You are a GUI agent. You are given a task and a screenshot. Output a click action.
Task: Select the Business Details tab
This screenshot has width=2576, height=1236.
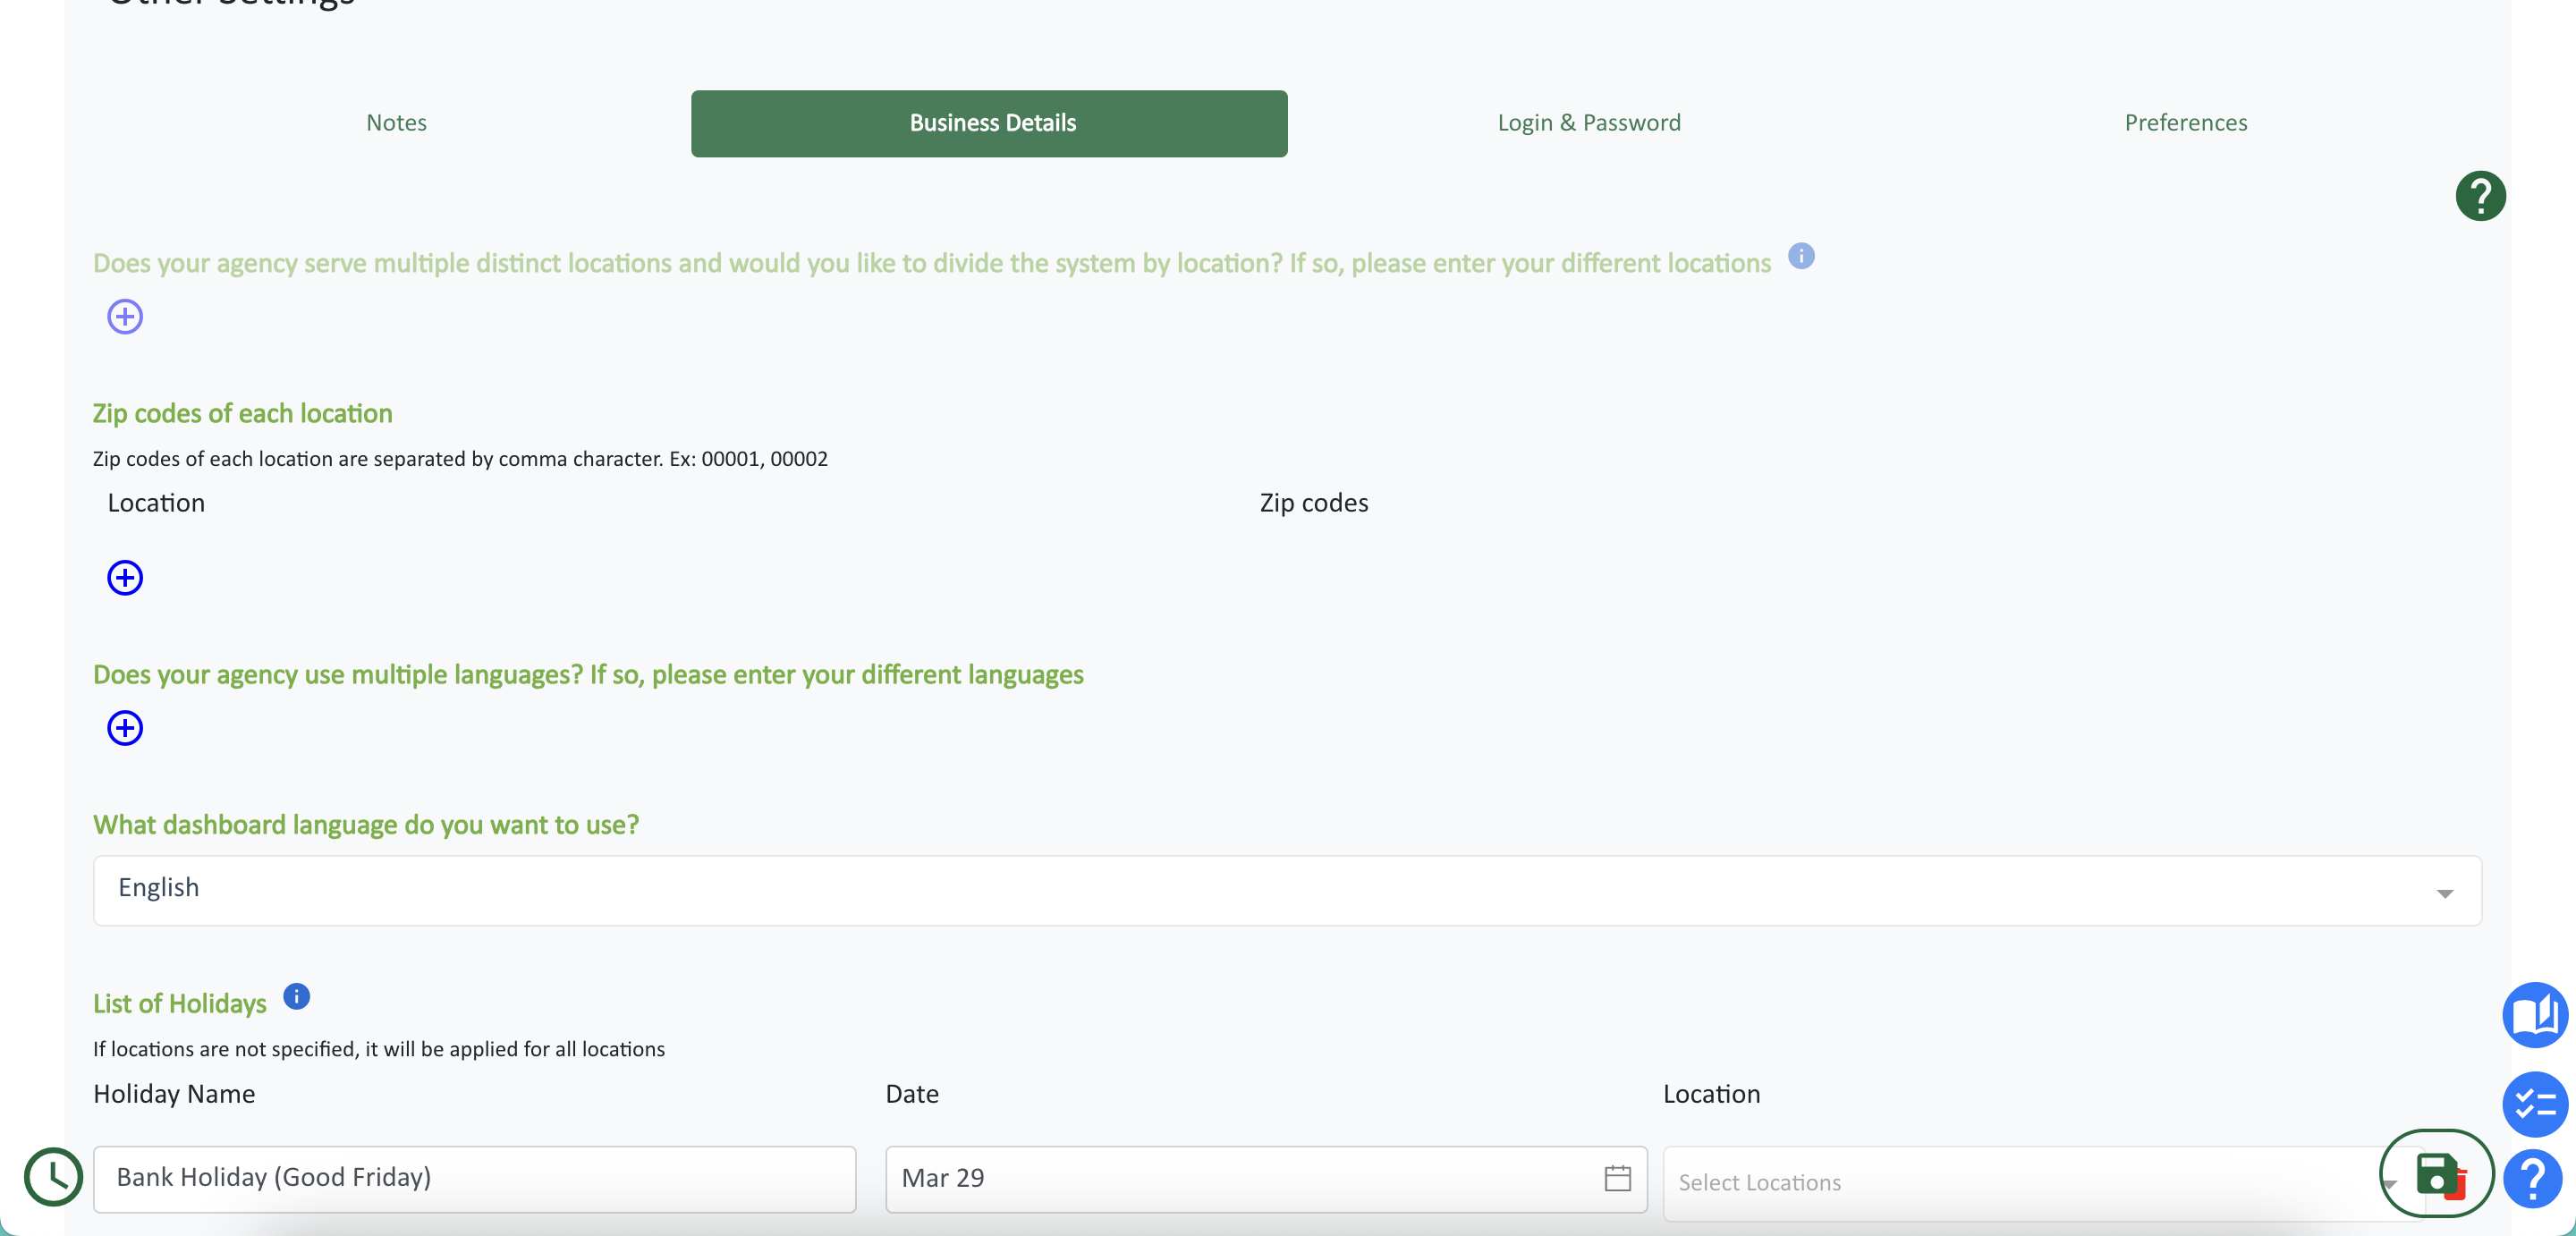(x=989, y=123)
